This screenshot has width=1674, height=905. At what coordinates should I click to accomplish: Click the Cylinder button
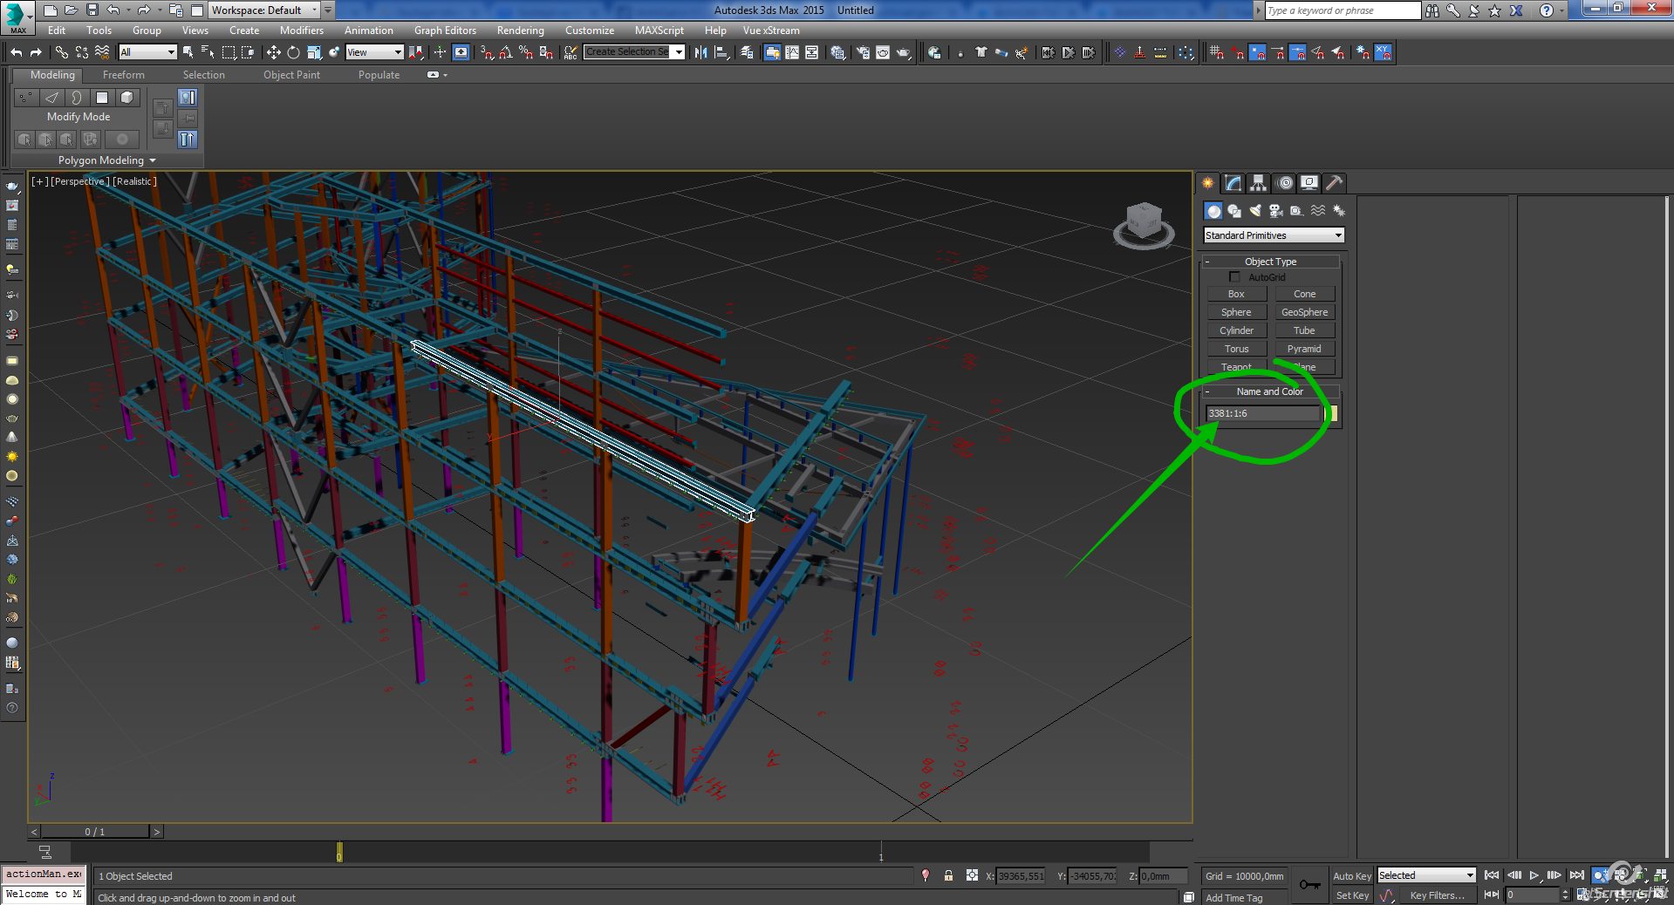[x=1236, y=330]
